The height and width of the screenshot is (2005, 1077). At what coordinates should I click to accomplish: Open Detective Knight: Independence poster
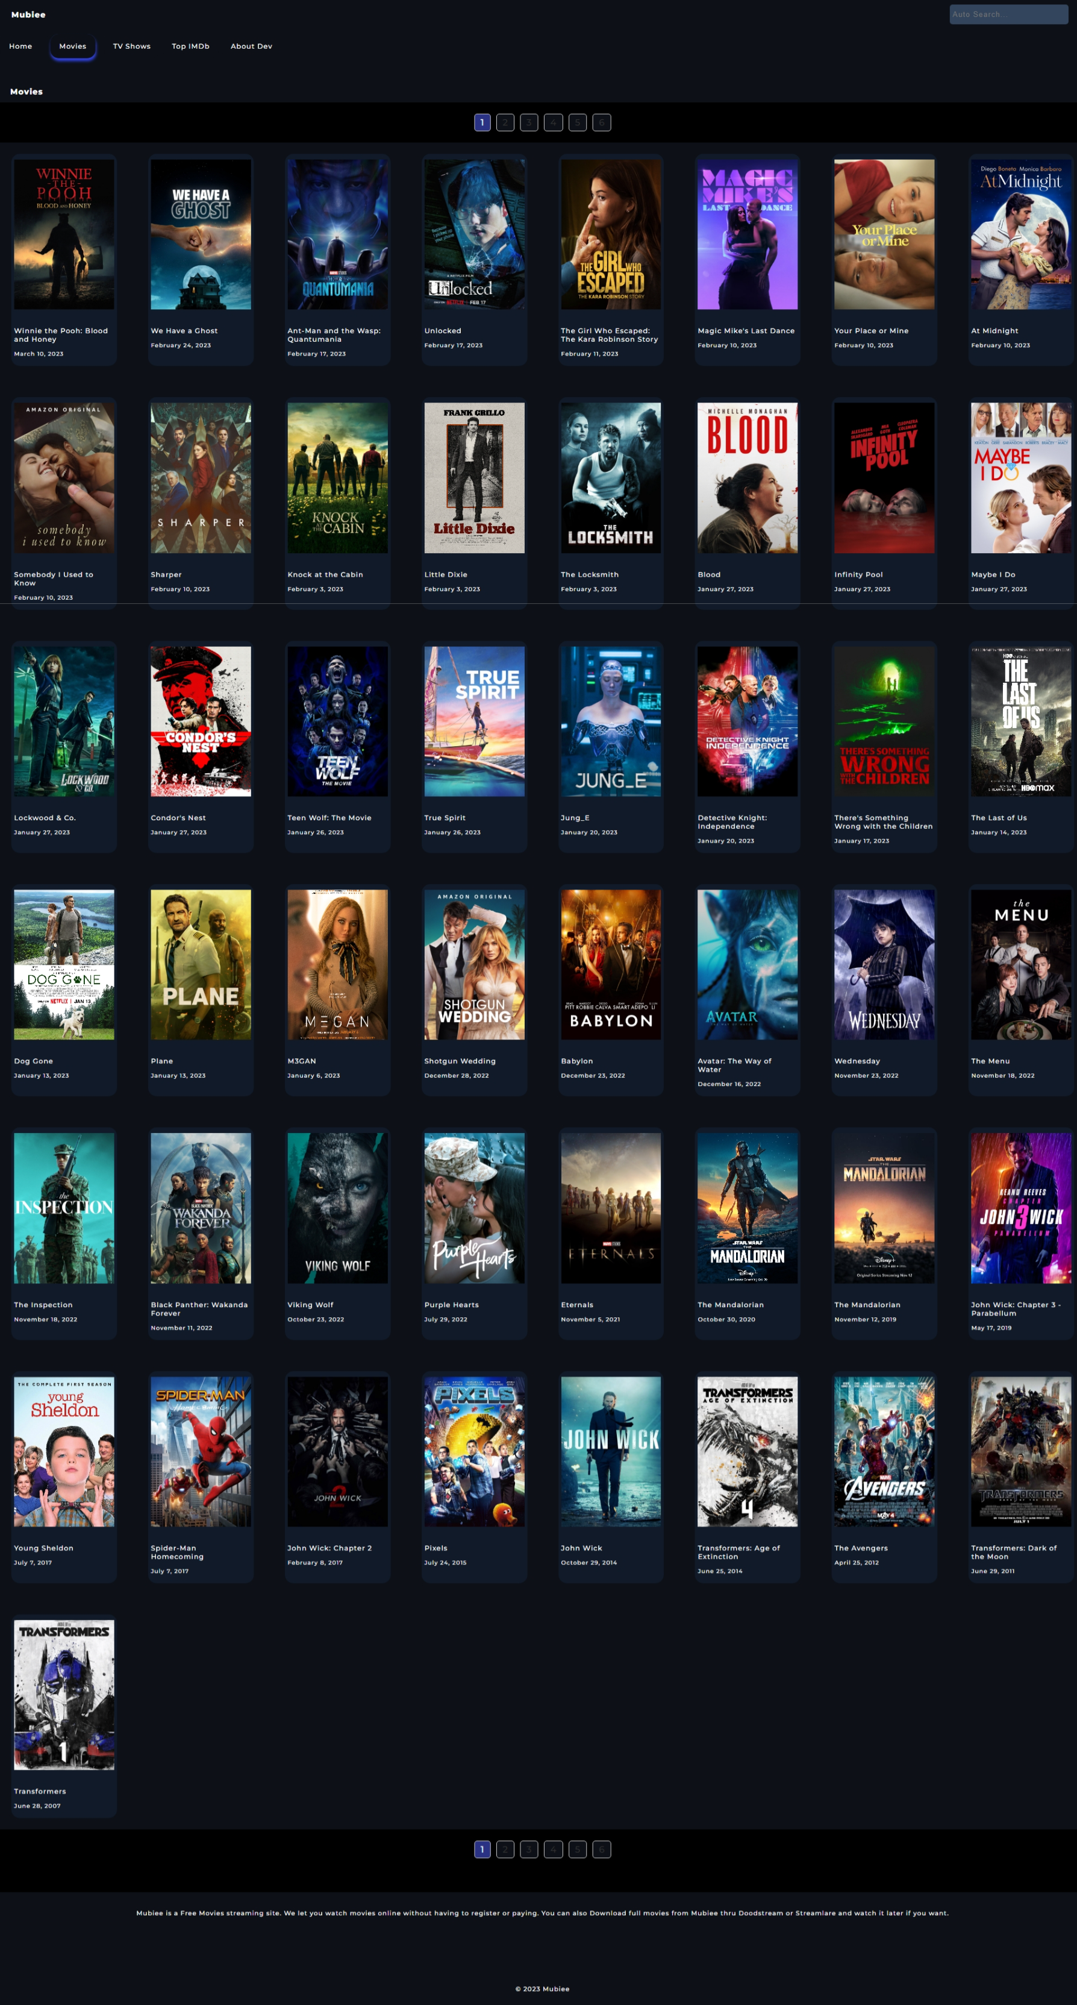[748, 721]
